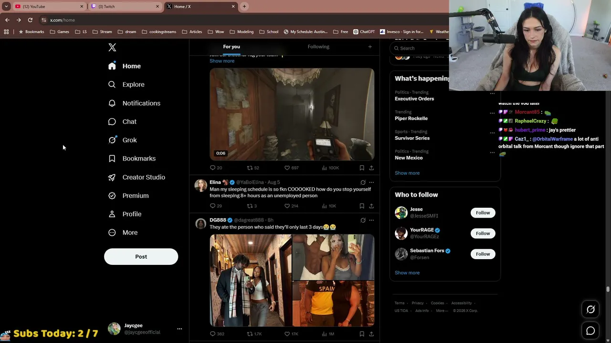Open the browser tab search dropdown

[x=6, y=7]
